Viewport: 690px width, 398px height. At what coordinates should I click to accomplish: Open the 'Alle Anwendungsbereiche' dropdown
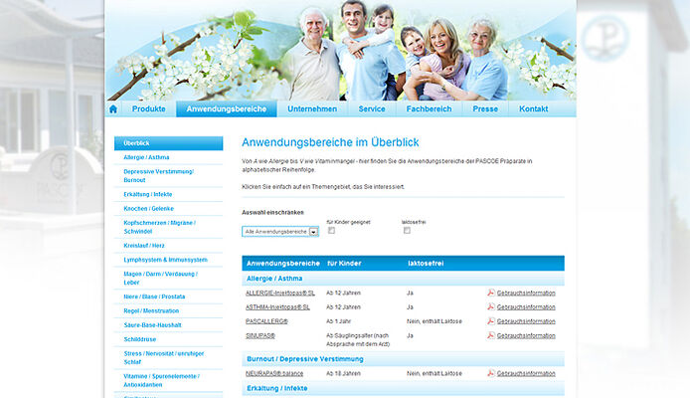280,231
